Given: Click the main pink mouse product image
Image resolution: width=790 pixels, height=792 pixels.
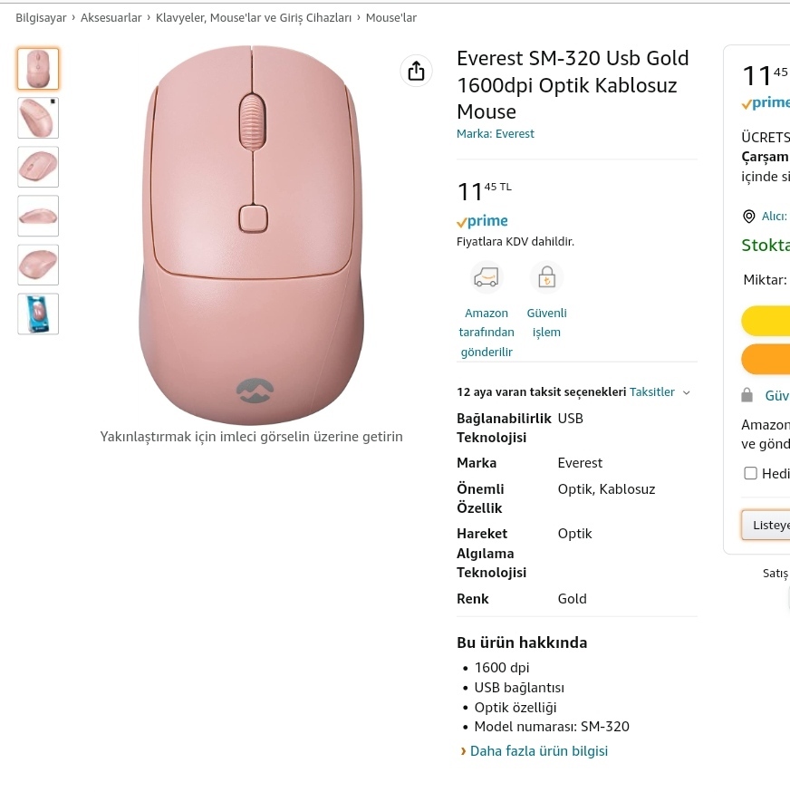Looking at the screenshot, I should click(x=252, y=235).
